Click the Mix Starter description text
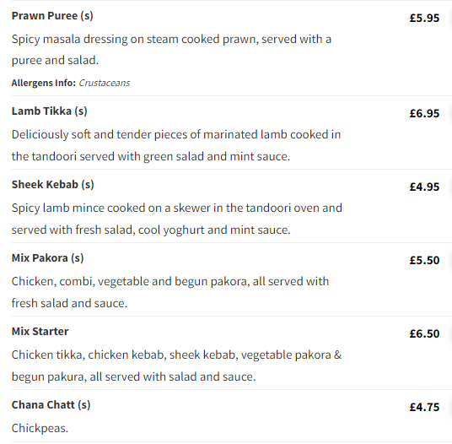This screenshot has height=444, width=452. pos(176,365)
